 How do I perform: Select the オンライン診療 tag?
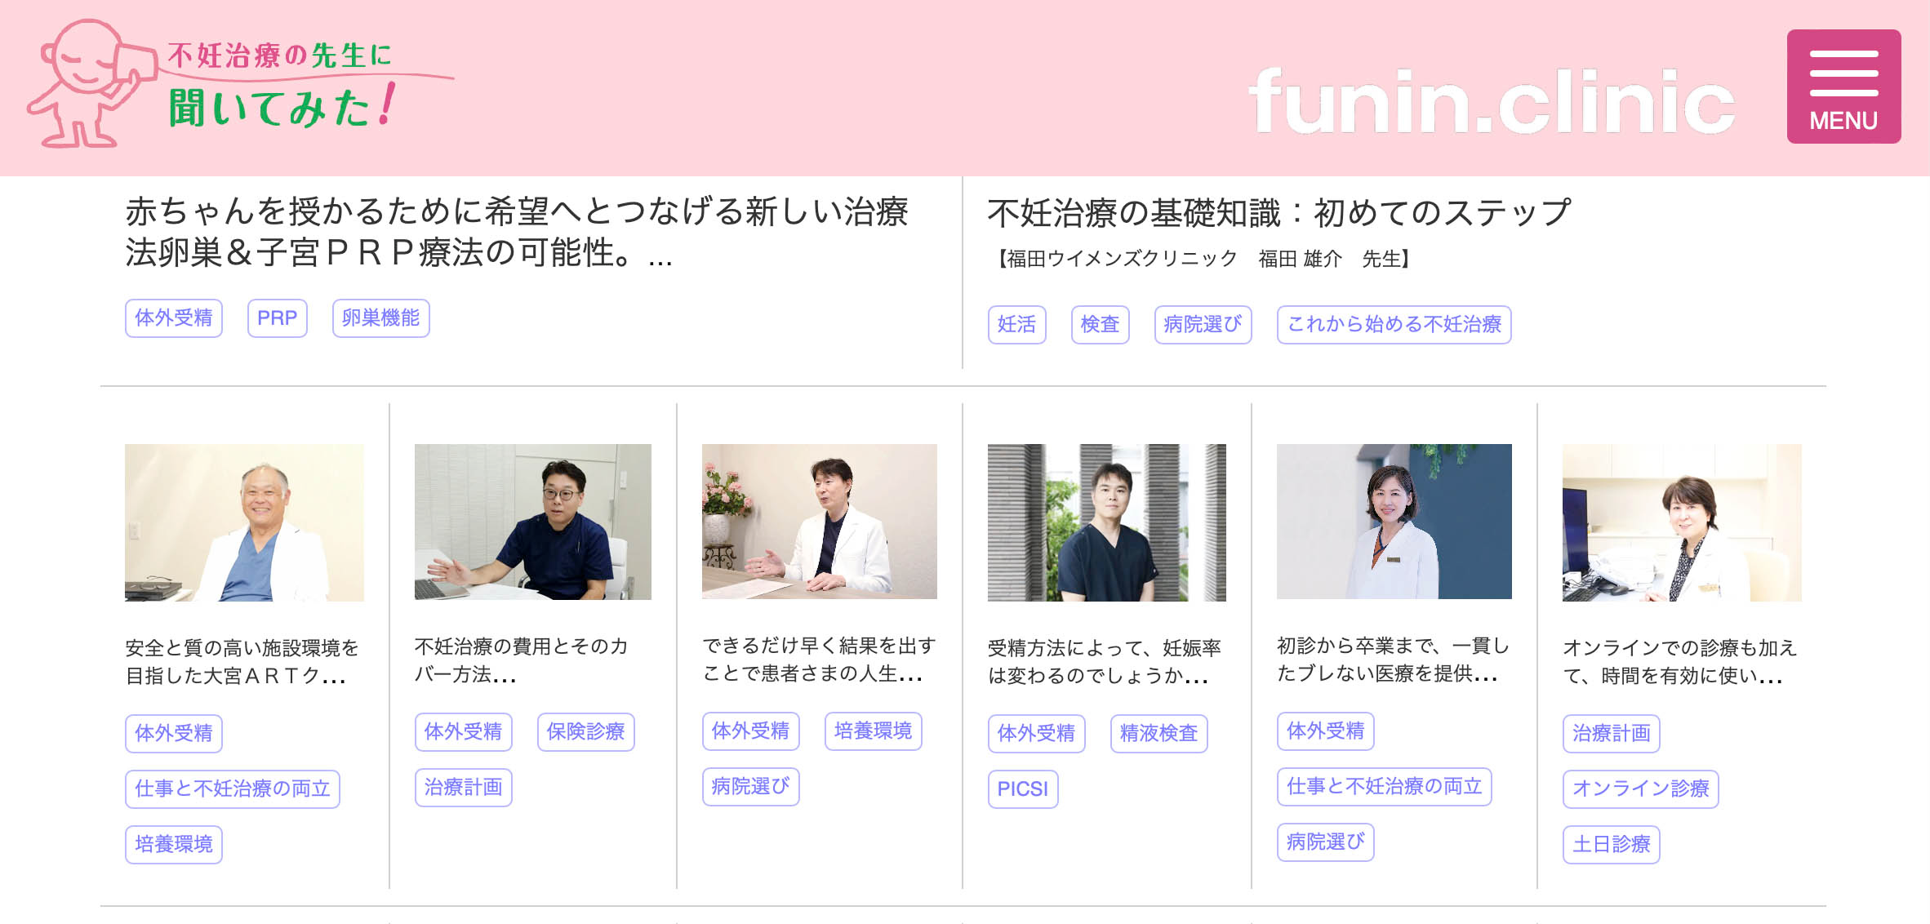(x=1640, y=789)
